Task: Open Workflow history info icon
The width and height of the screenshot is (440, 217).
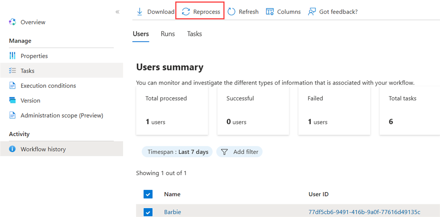Action: 13,149
